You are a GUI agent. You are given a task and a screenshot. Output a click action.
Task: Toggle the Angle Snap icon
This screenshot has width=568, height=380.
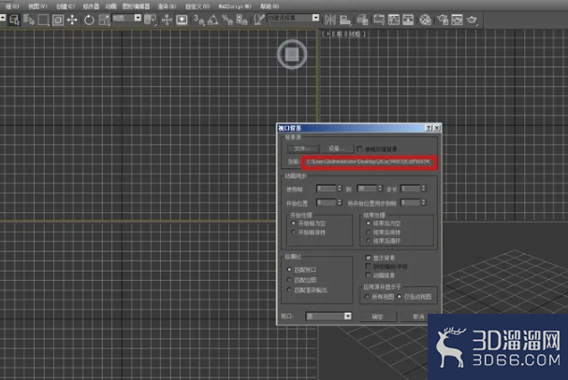click(x=213, y=20)
